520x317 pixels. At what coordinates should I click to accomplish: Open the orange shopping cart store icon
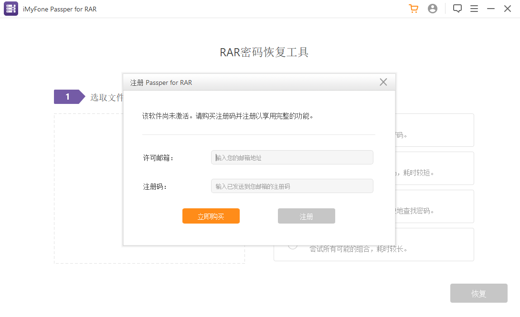click(413, 9)
